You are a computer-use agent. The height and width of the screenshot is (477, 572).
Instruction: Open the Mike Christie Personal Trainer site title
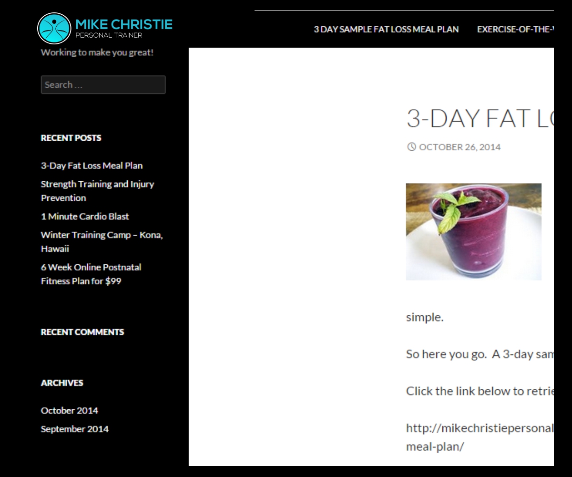(x=124, y=28)
